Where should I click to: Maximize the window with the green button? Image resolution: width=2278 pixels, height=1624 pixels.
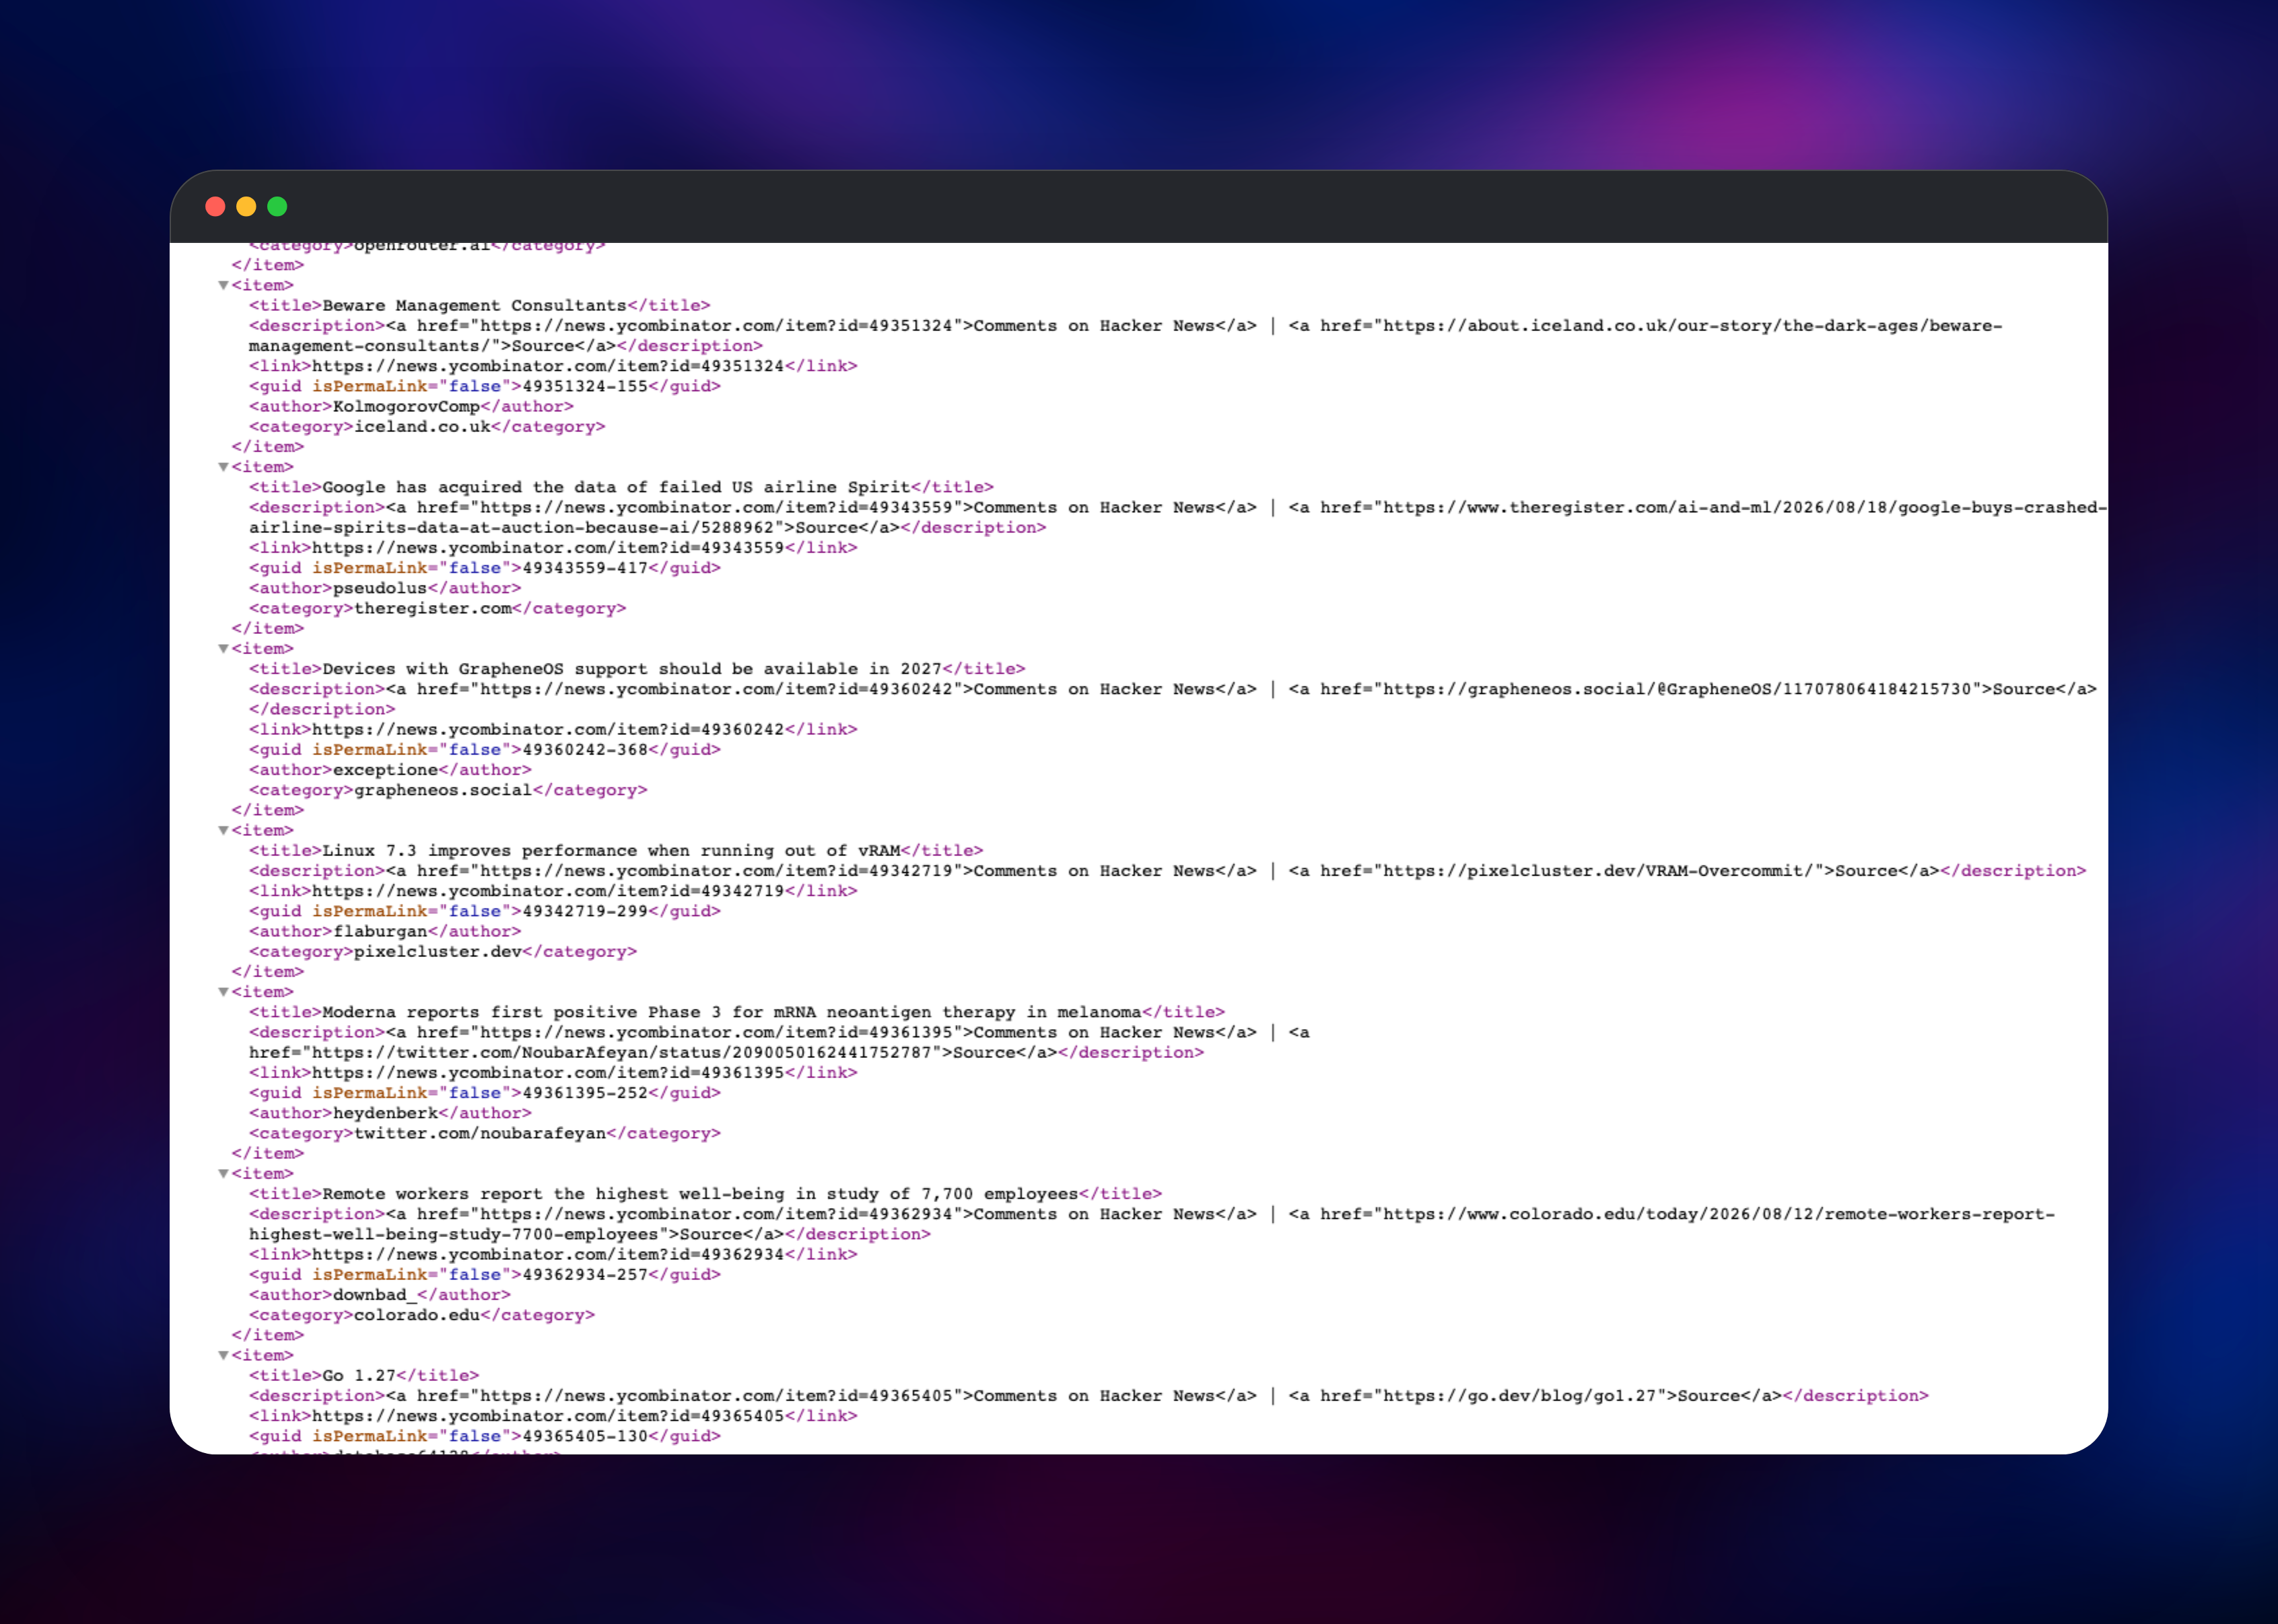pos(277,206)
